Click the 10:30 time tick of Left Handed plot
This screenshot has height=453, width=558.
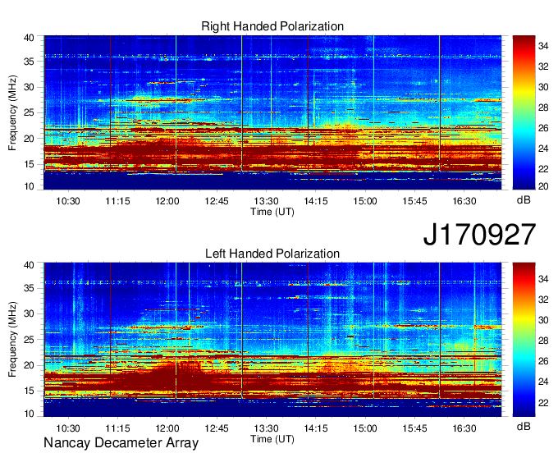(68, 428)
